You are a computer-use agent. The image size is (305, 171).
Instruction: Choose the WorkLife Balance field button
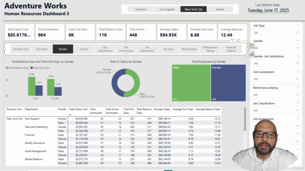(x=231, y=49)
